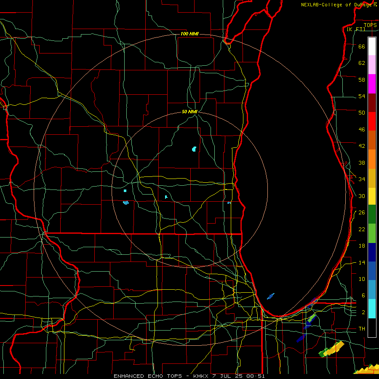Pick the bright red legend swatch

[x=372, y=121]
